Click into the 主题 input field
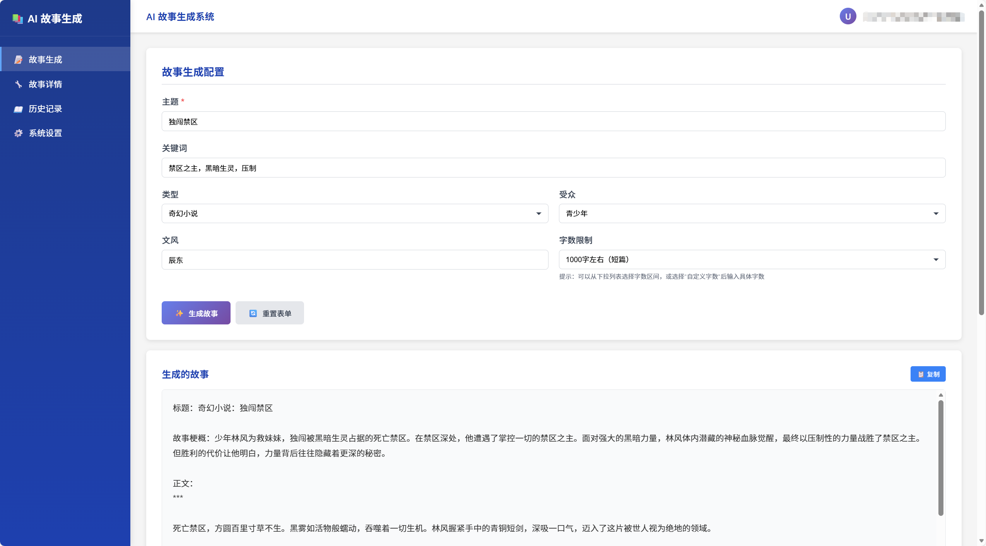Image resolution: width=986 pixels, height=546 pixels. 553,121
